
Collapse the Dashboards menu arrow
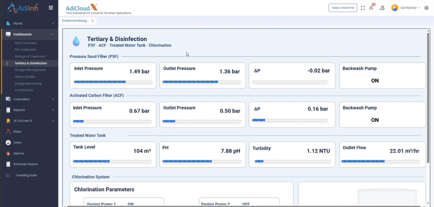tap(53, 35)
